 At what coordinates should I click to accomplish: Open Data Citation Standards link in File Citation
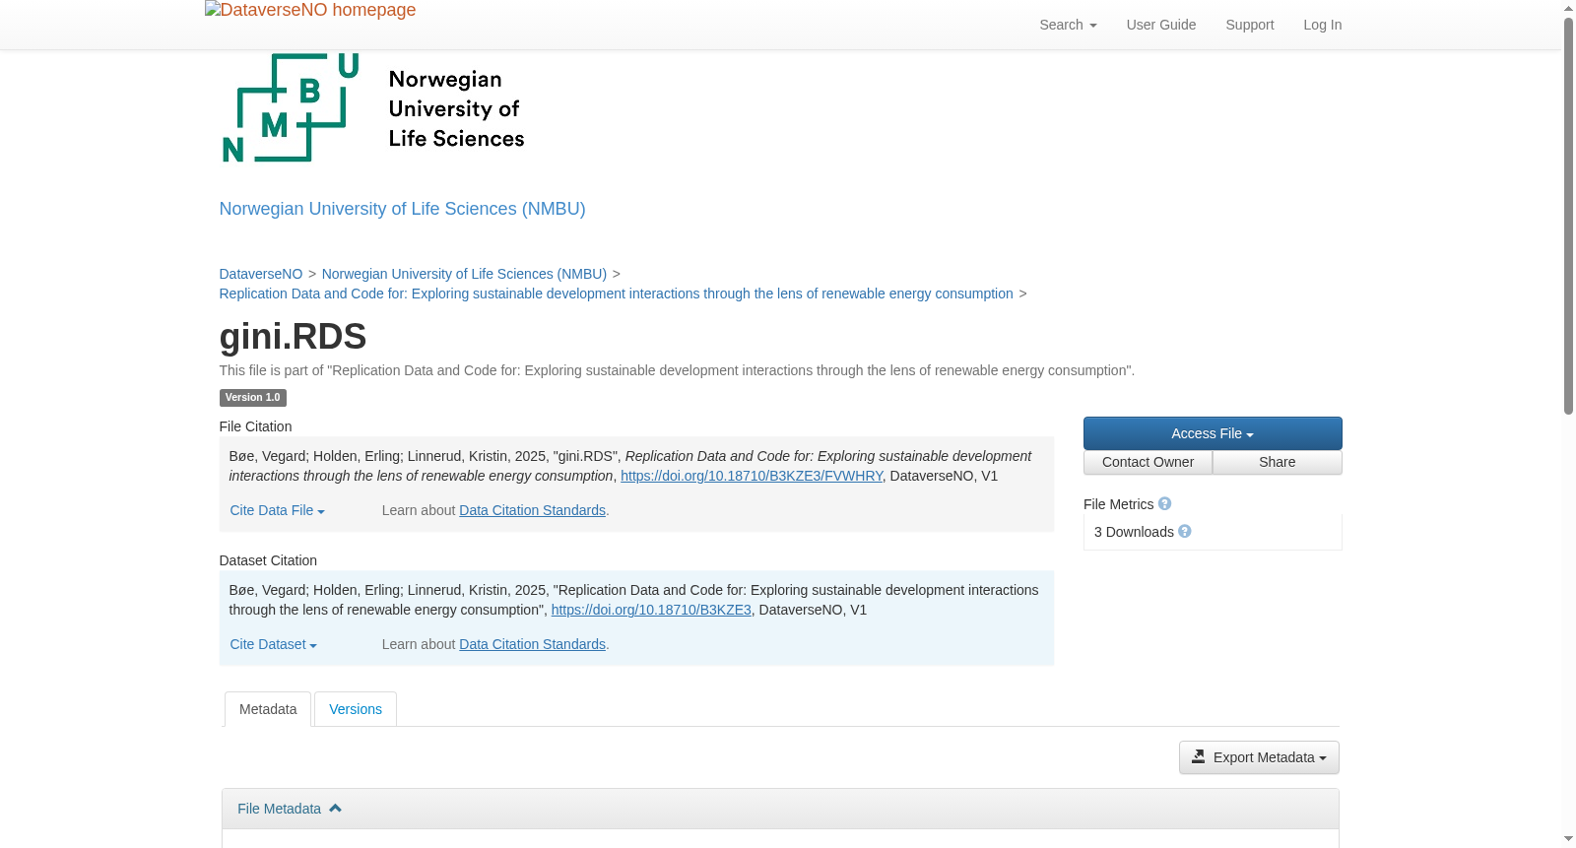point(532,510)
